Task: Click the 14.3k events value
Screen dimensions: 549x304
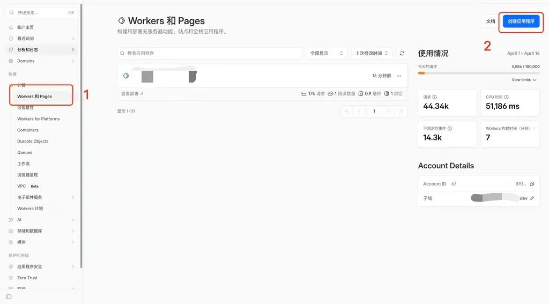Action: click(433, 138)
